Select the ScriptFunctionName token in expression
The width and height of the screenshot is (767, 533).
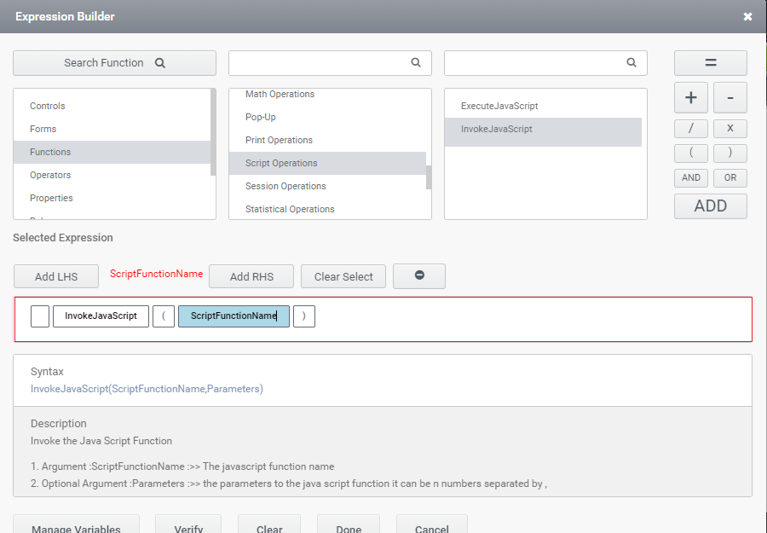pyautogui.click(x=234, y=316)
